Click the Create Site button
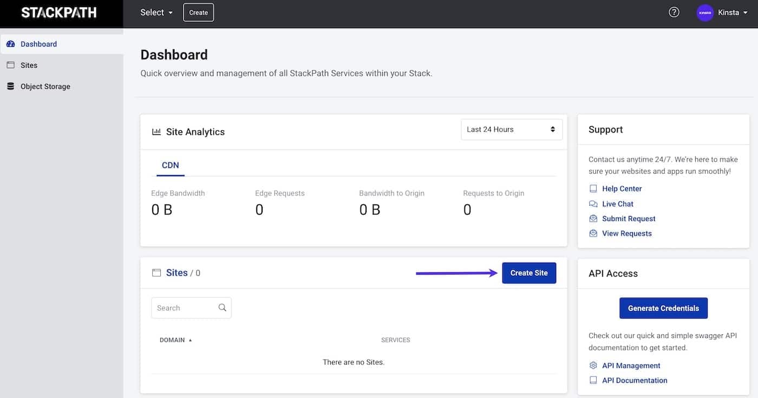The width and height of the screenshot is (758, 398). pos(529,272)
